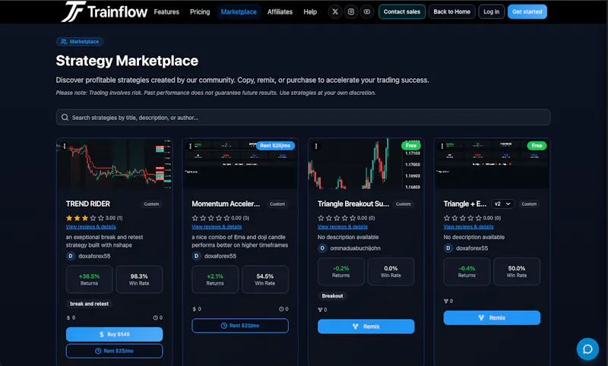Open the TREND RIDER chart thumbnail
Image resolution: width=608 pixels, height=366 pixels.
(x=114, y=163)
